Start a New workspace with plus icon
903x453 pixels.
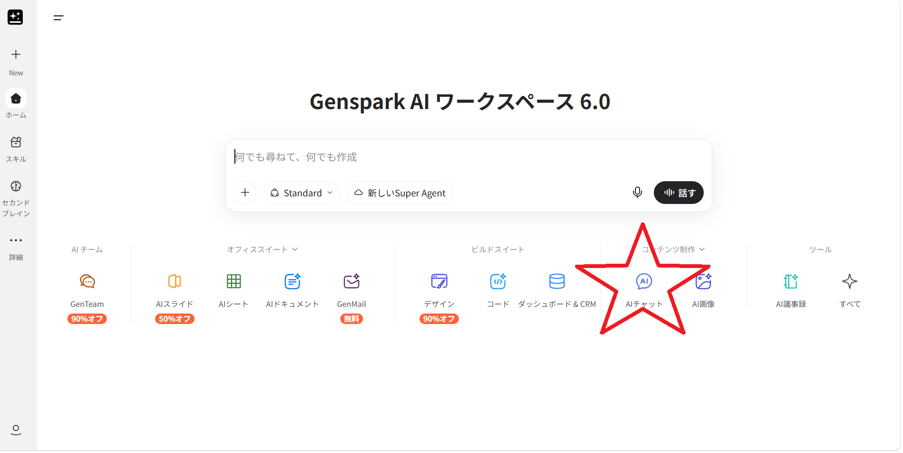pos(16,55)
